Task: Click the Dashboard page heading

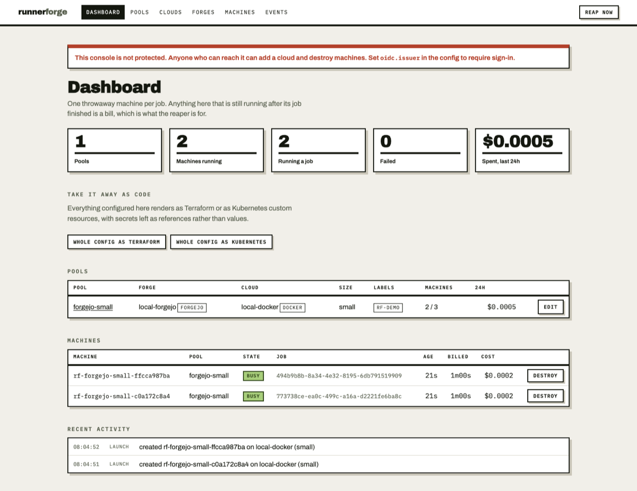Action: 114,87
